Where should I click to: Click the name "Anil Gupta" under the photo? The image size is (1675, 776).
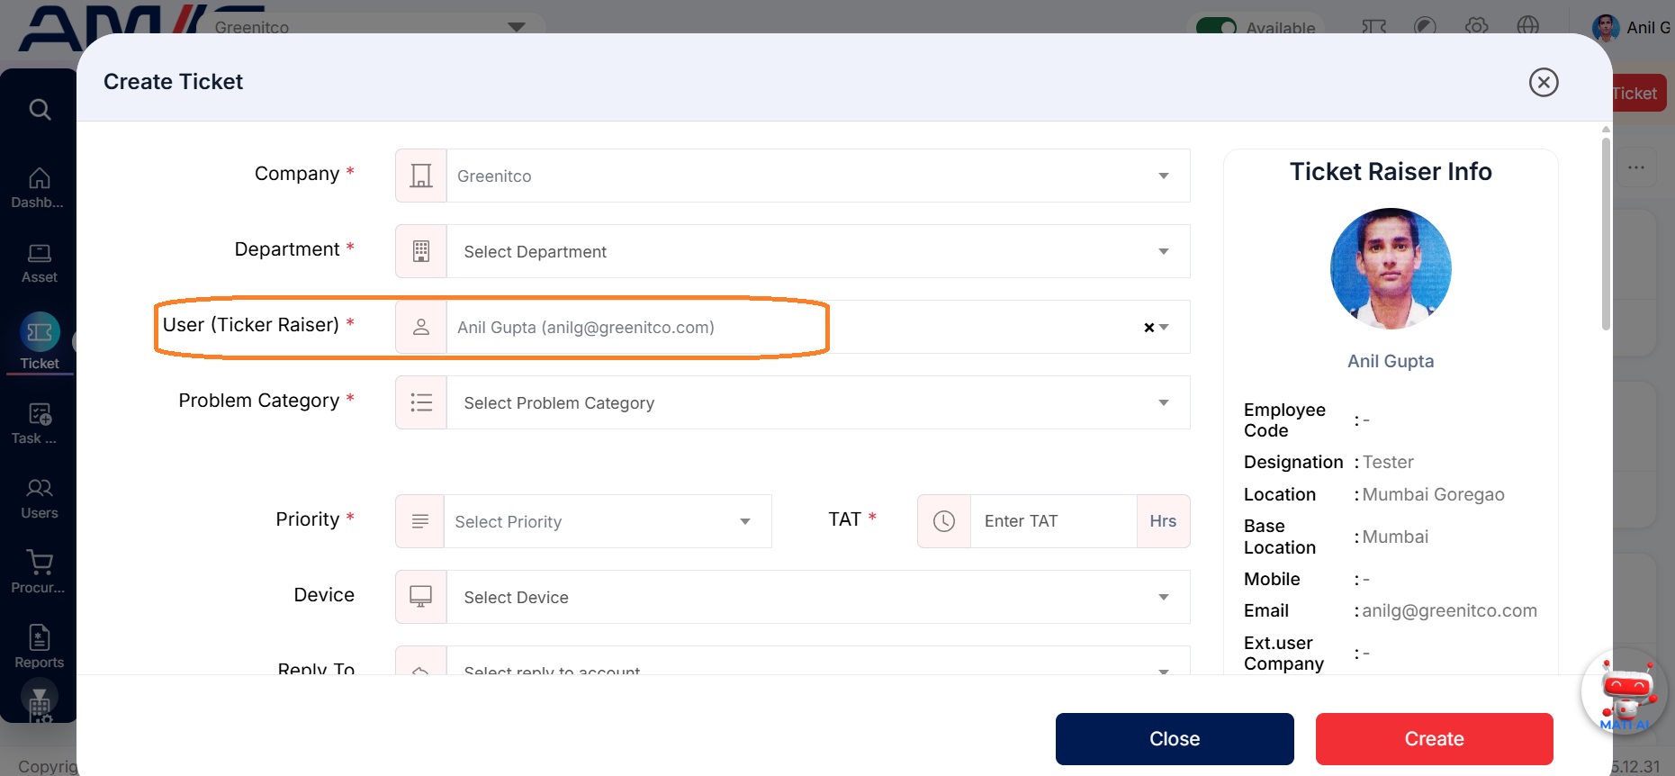pyautogui.click(x=1391, y=361)
